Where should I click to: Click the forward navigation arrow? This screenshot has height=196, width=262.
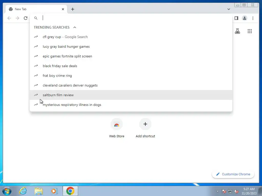click(17, 18)
